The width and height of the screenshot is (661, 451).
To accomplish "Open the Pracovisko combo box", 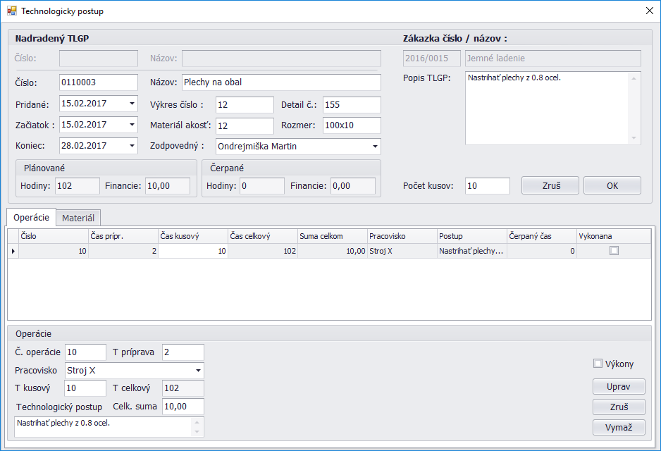I will (198, 371).
